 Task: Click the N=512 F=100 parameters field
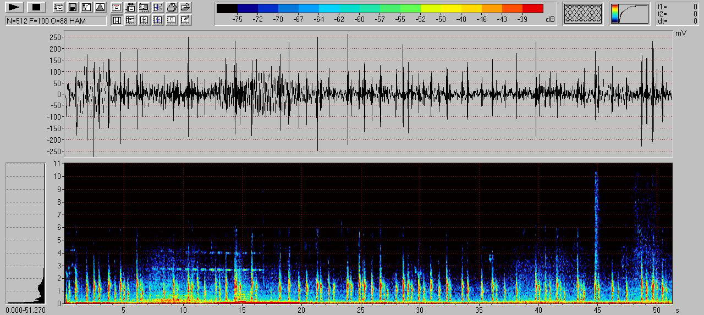coord(56,21)
